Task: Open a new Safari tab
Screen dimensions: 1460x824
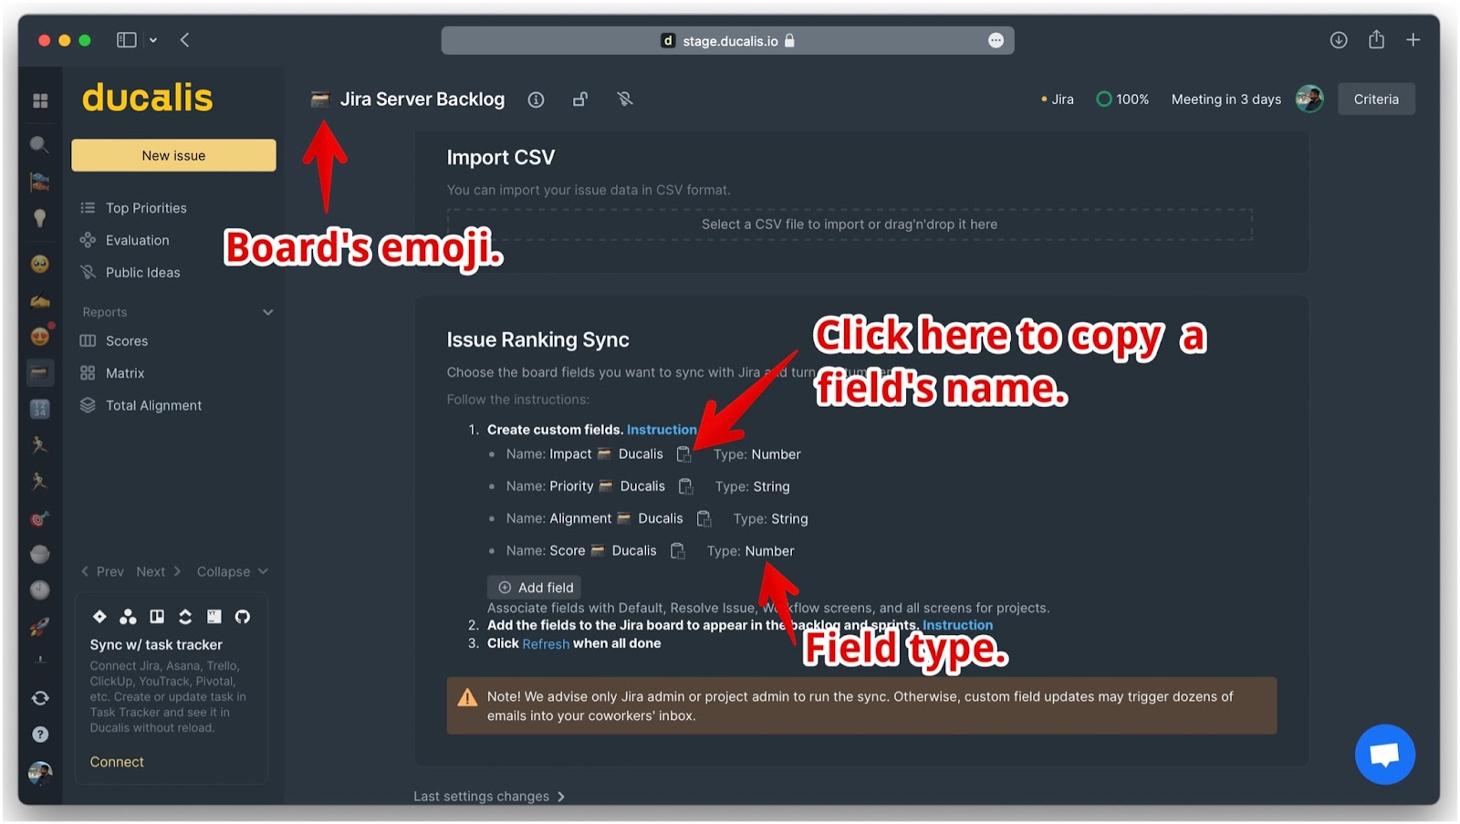Action: tap(1413, 40)
